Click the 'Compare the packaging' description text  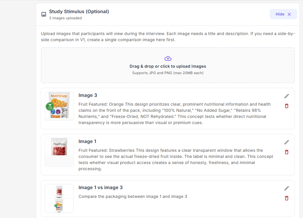[133, 196]
